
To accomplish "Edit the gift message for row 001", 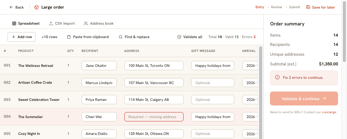I will click(213, 66).
